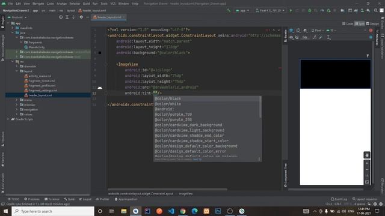Click the Infer Constraints wand icon
Viewport: 385px width, 216px height.
point(321,37)
